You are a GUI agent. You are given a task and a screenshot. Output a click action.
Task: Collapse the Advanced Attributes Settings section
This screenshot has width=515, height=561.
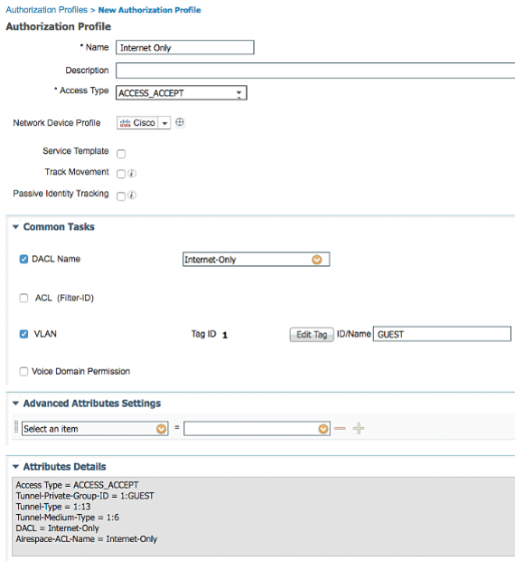point(15,404)
